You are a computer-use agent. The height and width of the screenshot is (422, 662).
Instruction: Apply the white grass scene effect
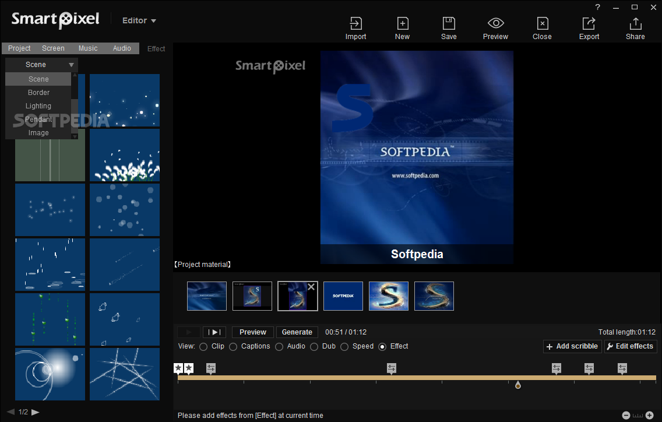coord(125,155)
